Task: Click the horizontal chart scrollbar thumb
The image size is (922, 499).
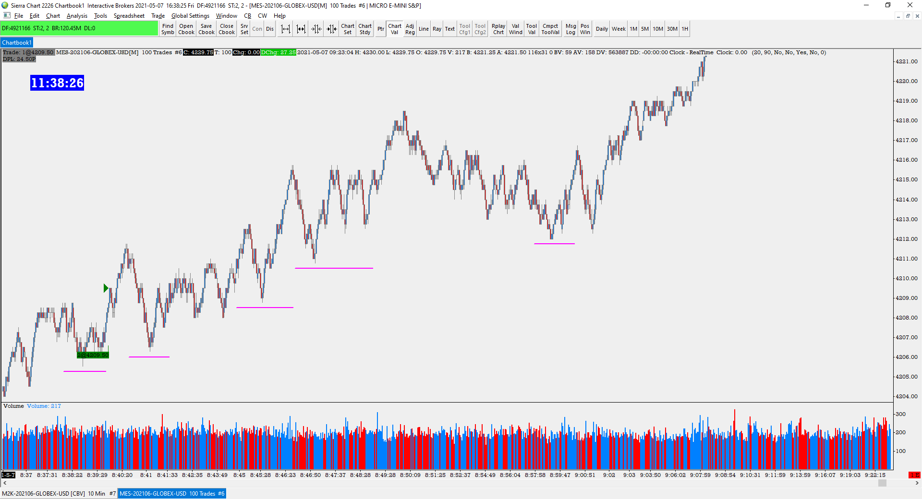Action: (x=882, y=483)
